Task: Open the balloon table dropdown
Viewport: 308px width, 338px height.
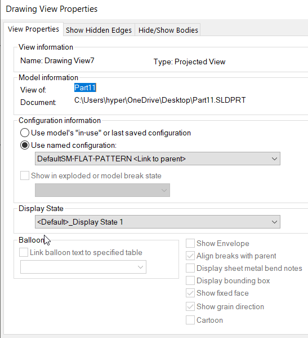Action: [x=83, y=267]
